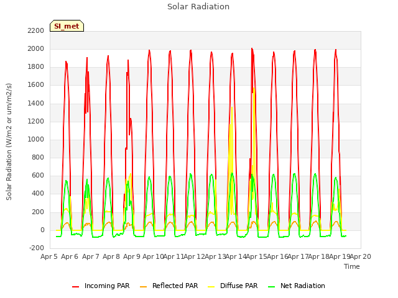Click the 1800 y-axis tick label

click(36, 67)
